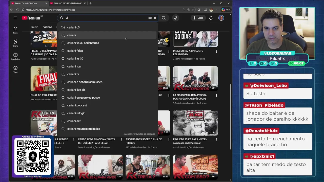
Task: Open browser profile avatar
Action: (x=211, y=10)
